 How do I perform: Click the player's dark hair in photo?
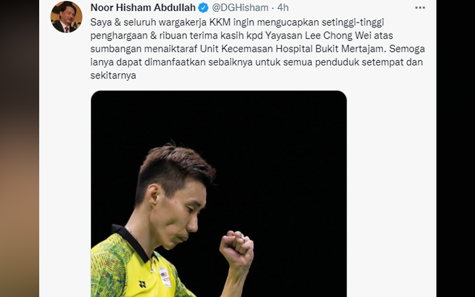point(175,170)
